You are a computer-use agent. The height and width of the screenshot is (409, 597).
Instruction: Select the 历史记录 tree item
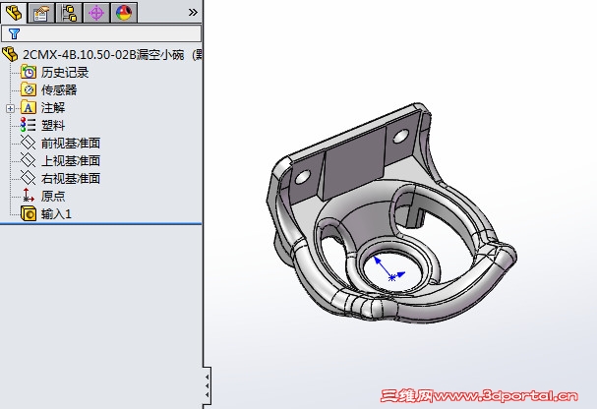pyautogui.click(x=65, y=73)
